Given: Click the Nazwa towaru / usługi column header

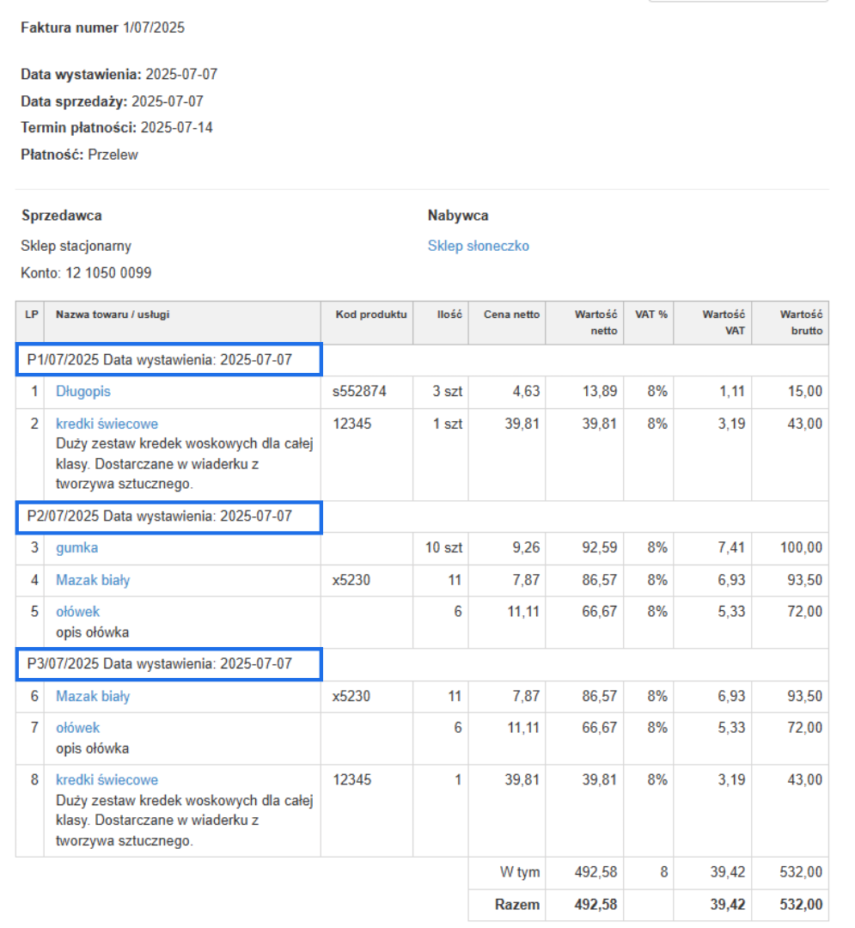Looking at the screenshot, I should (x=112, y=314).
